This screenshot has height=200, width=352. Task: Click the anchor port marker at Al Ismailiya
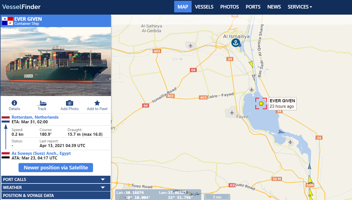[235, 43]
